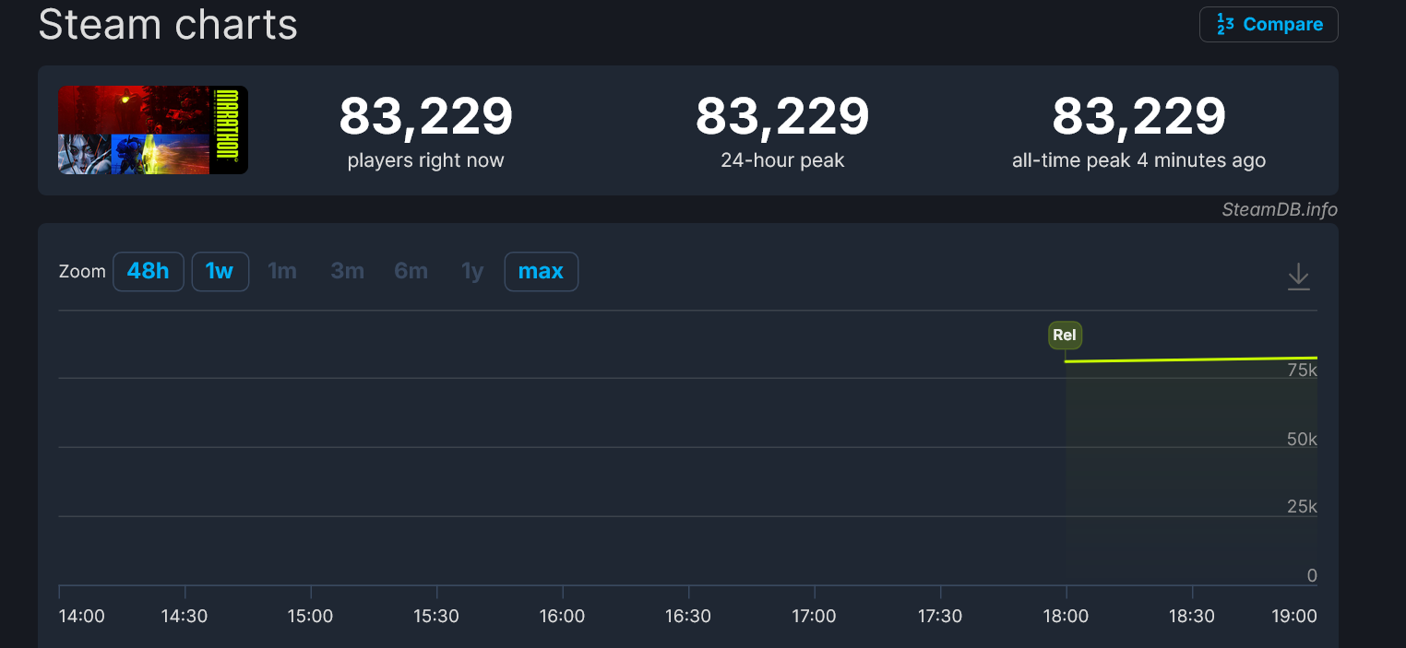Select the 1y zoom range
Screen dimensions: 1406x648
(472, 272)
